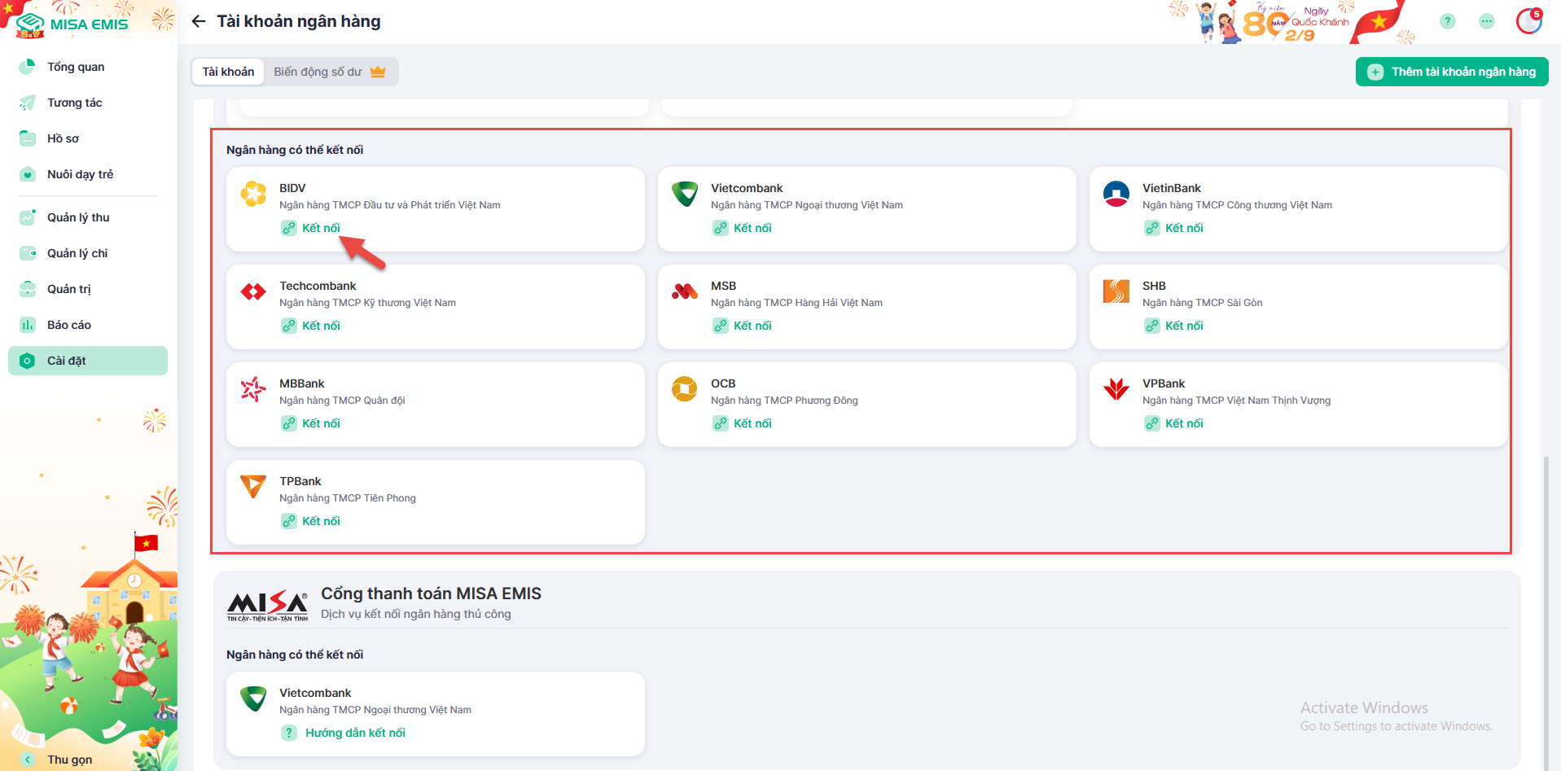Viewport: 1561px width, 771px height.
Task: Click the VPBank red logo
Action: [x=1116, y=389]
